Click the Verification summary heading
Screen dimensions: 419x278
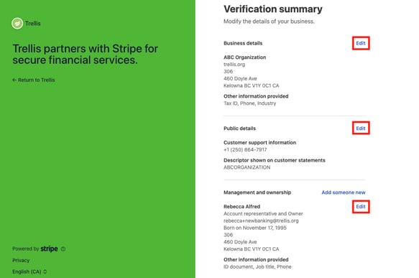(x=273, y=9)
